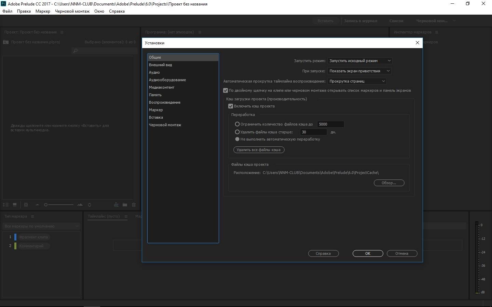Select Удалить файлы кэша старше radio
The image size is (492, 307).
click(x=237, y=132)
